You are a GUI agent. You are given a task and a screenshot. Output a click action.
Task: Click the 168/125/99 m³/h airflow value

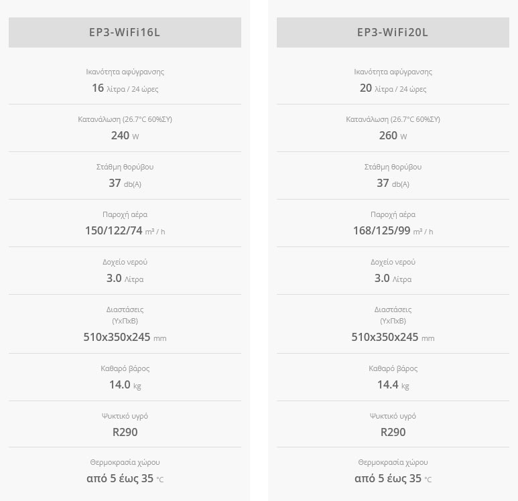pos(393,231)
